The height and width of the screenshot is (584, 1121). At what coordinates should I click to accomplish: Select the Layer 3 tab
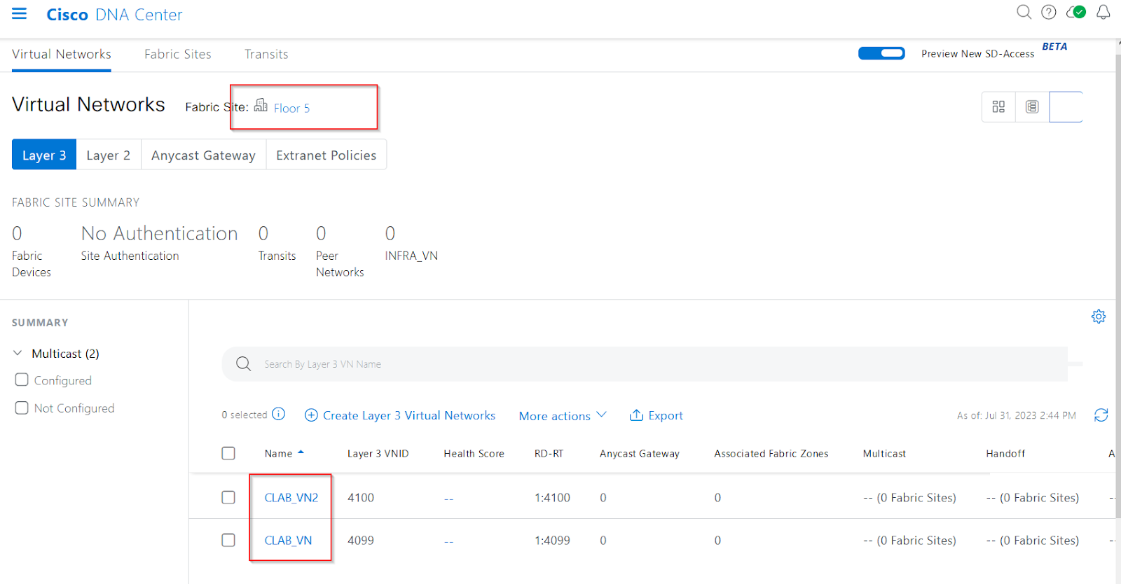44,155
